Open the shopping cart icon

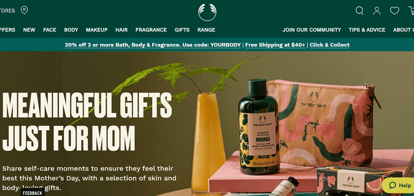(411, 10)
